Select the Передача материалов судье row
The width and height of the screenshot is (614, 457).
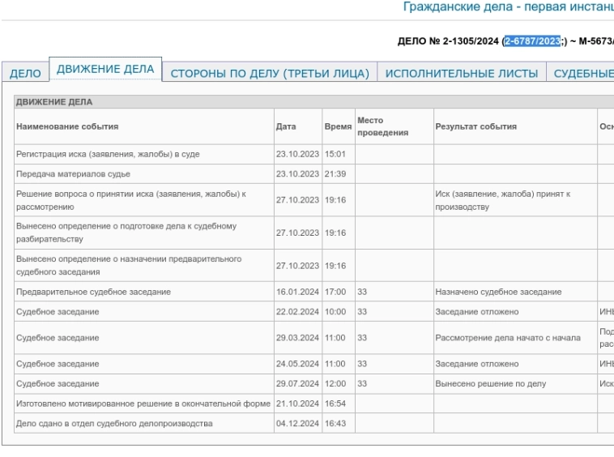click(73, 174)
